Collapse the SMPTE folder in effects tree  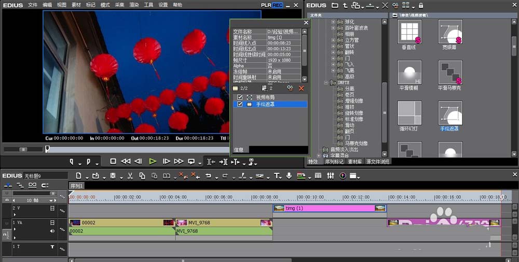(x=326, y=83)
